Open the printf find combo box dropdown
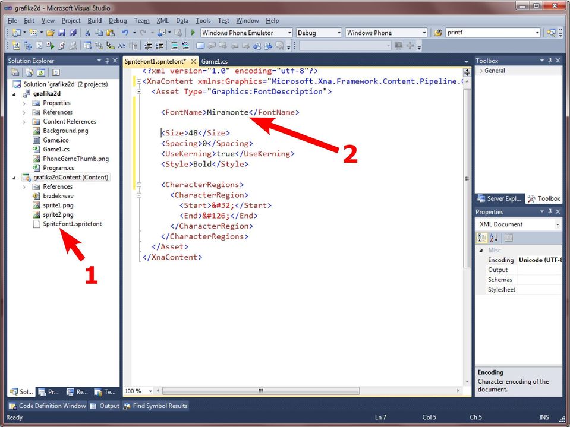The height and width of the screenshot is (427, 570). [x=537, y=33]
